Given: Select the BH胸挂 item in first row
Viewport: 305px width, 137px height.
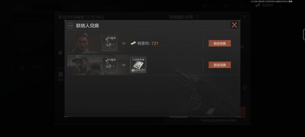Looking at the screenshot, I should pos(110,43).
